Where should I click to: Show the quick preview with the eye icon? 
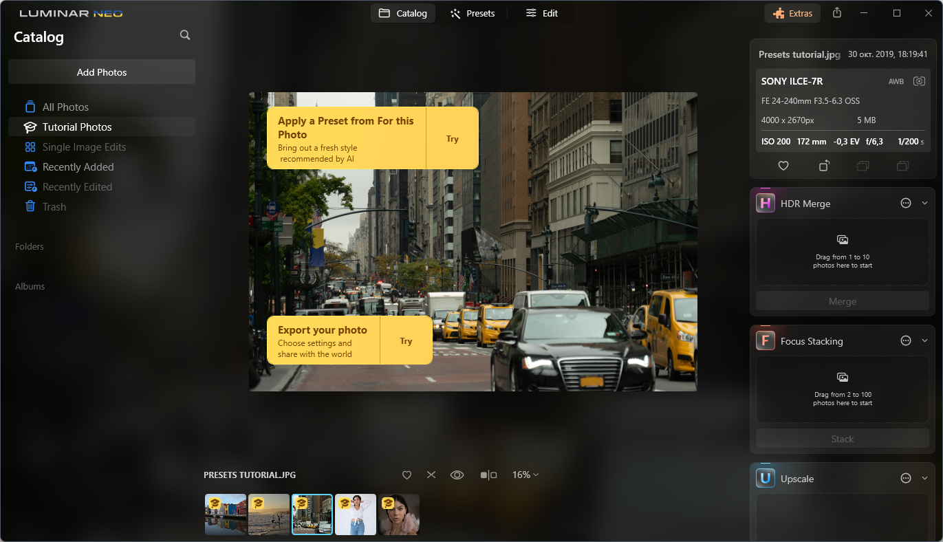click(457, 475)
